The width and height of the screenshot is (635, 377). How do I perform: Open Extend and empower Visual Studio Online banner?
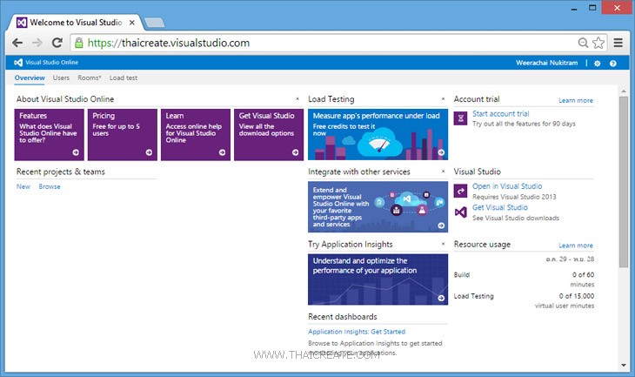[x=378, y=206]
